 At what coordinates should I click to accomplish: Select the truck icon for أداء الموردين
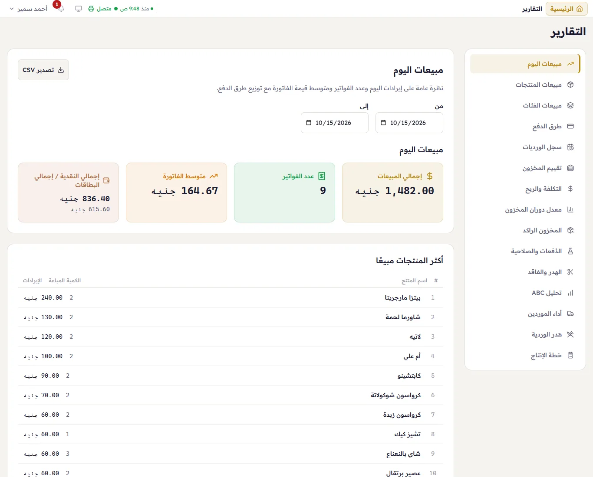point(570,314)
